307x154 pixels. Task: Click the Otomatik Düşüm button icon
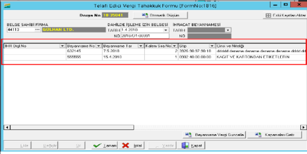(x=145, y=15)
